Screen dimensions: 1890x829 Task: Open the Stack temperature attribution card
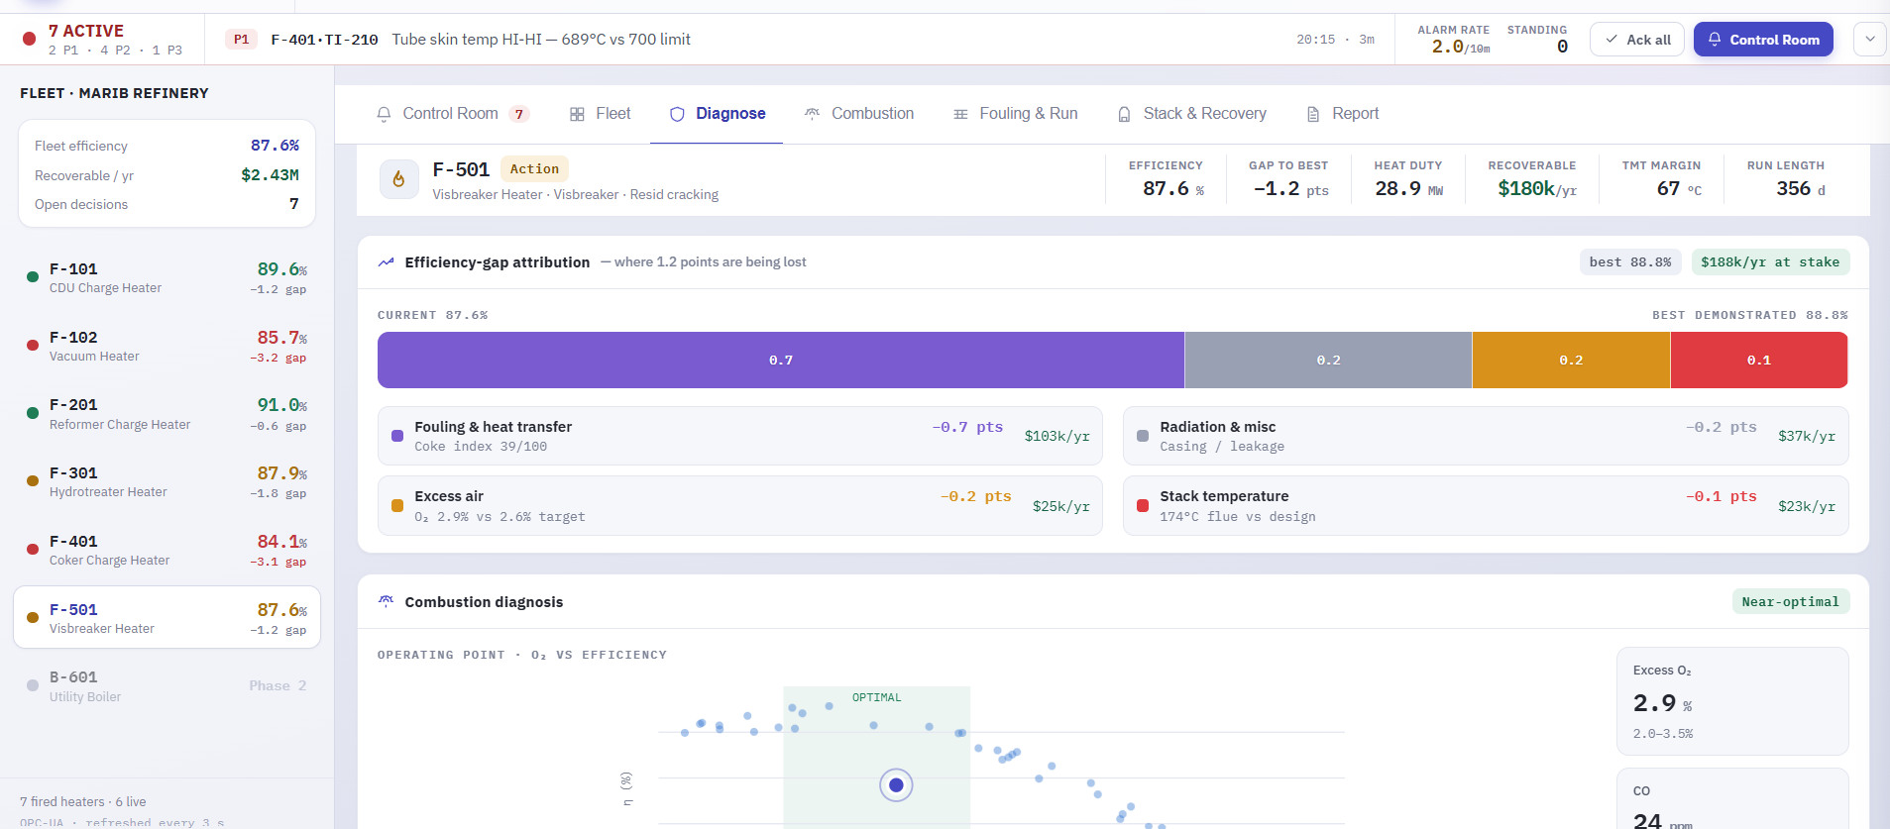click(x=1486, y=505)
